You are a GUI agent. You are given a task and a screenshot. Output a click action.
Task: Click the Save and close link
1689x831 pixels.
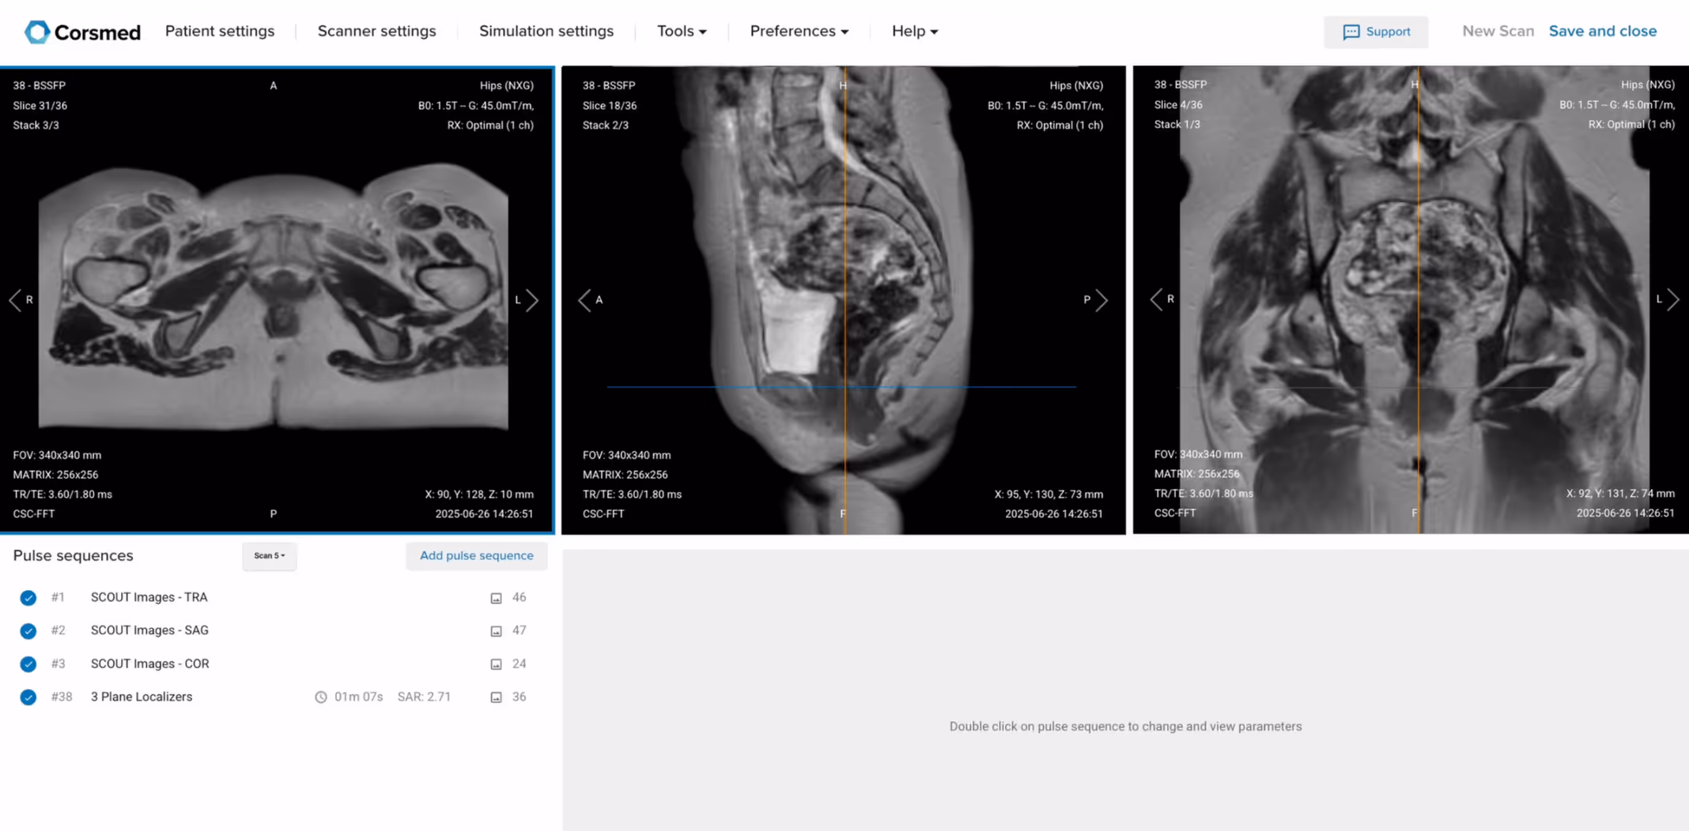pyautogui.click(x=1603, y=31)
